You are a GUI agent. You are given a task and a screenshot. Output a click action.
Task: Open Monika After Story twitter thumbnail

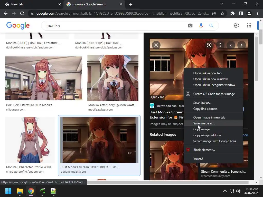tap(113, 78)
